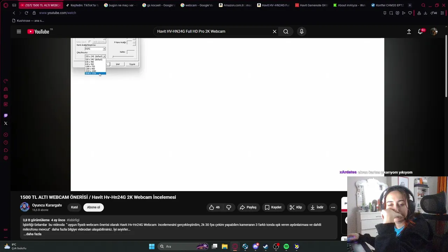Viewport: 448px width, 252px height.
Task: Dislike the video with thumbs down
Action: pyautogui.click(x=229, y=207)
